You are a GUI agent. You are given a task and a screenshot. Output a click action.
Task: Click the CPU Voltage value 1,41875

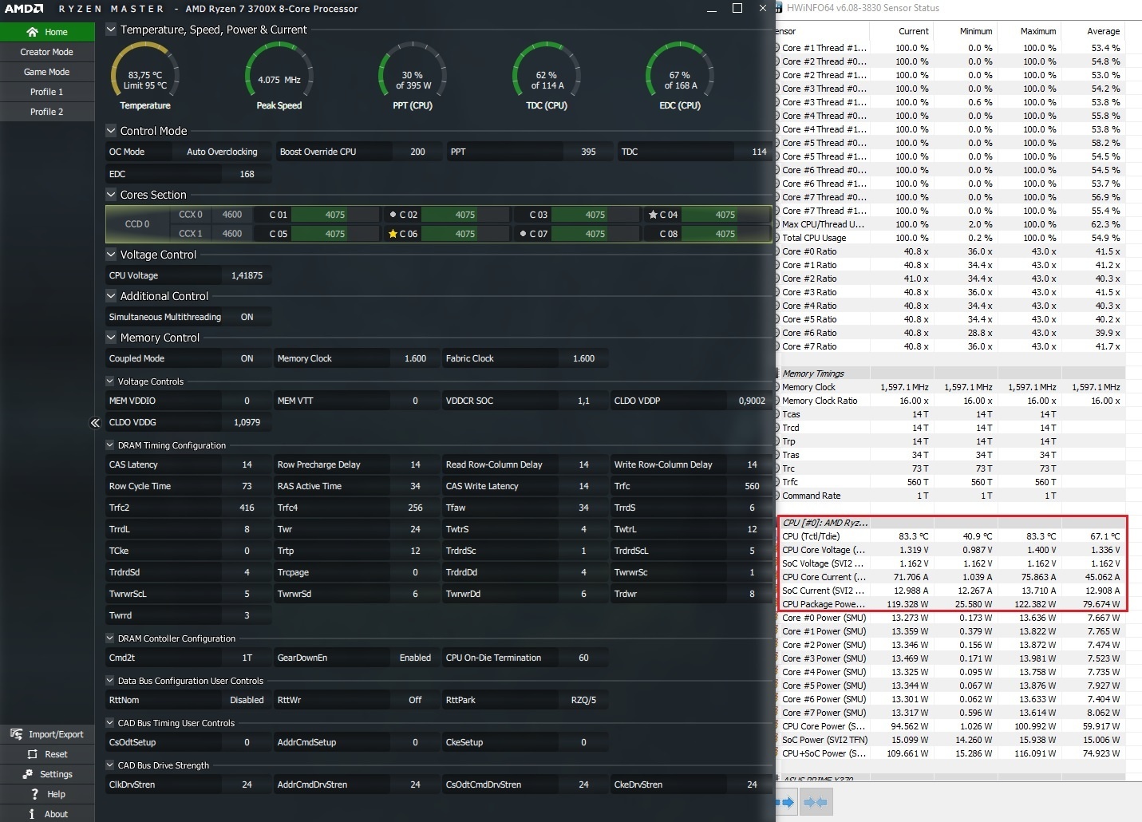point(247,275)
